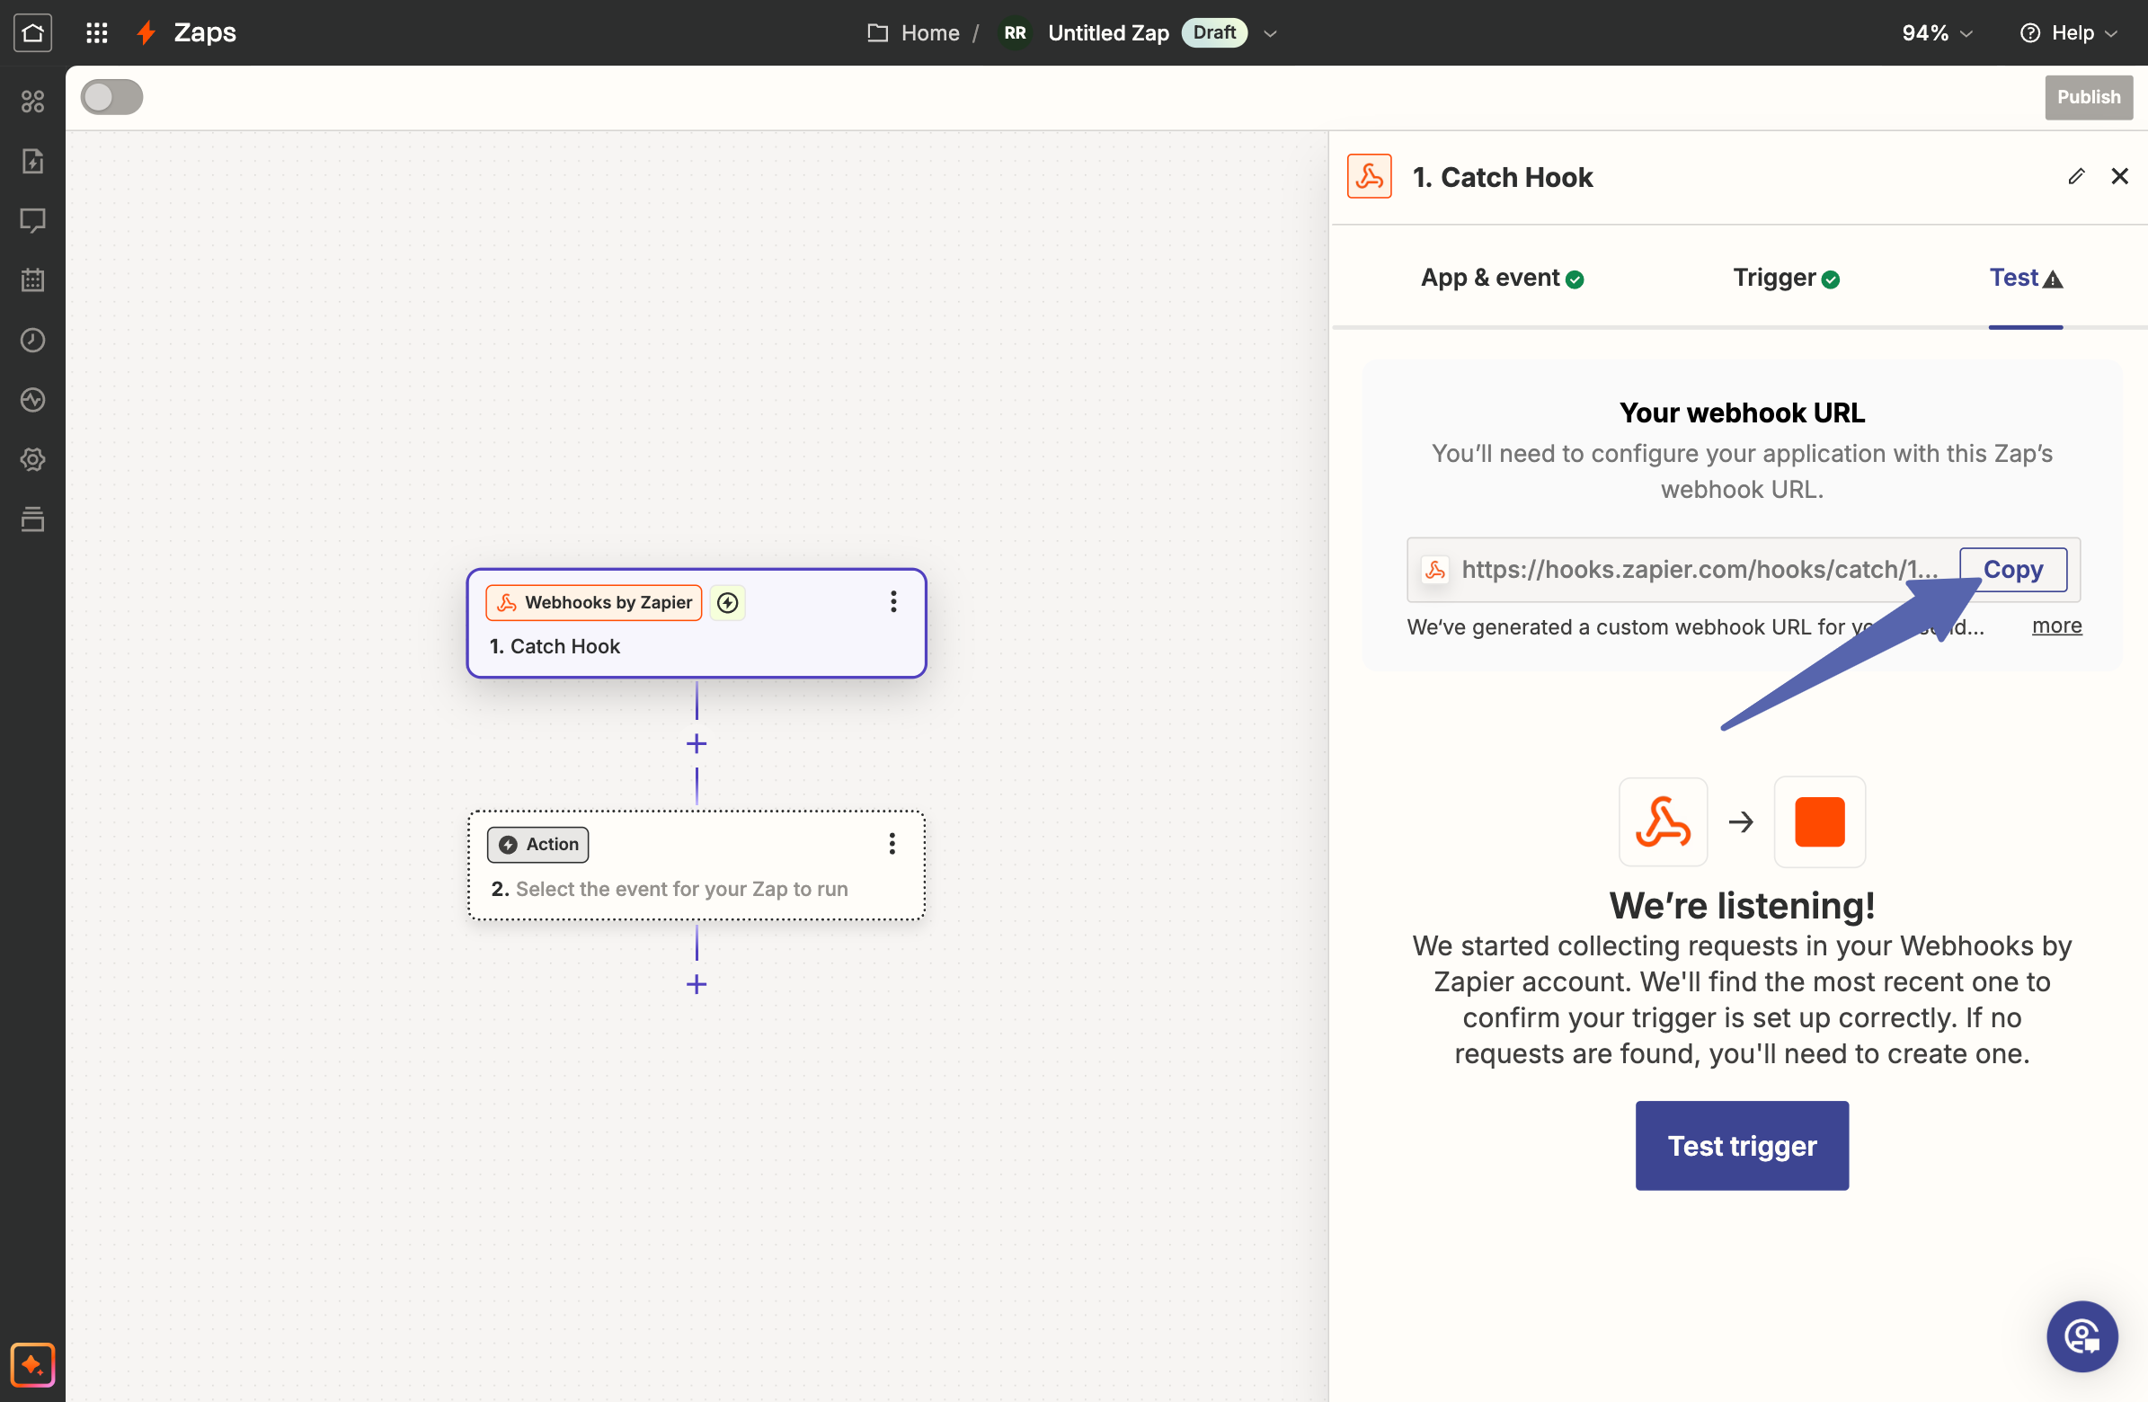Click the AI copilot sparkle icon
The image size is (2148, 1402).
pyautogui.click(x=32, y=1363)
